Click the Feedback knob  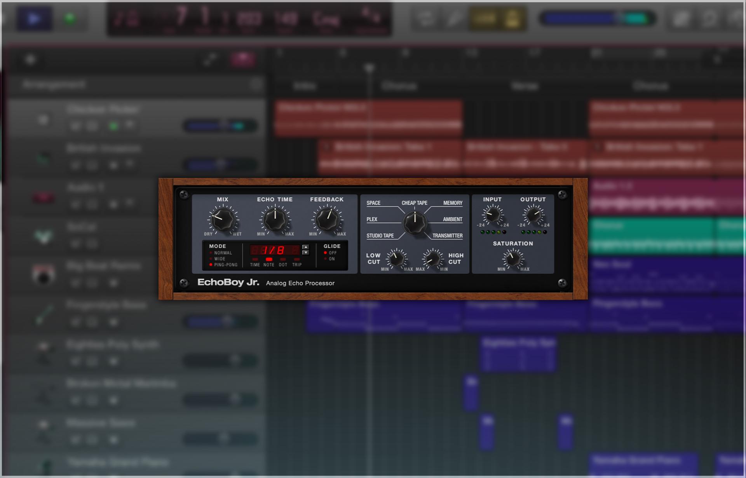327,220
